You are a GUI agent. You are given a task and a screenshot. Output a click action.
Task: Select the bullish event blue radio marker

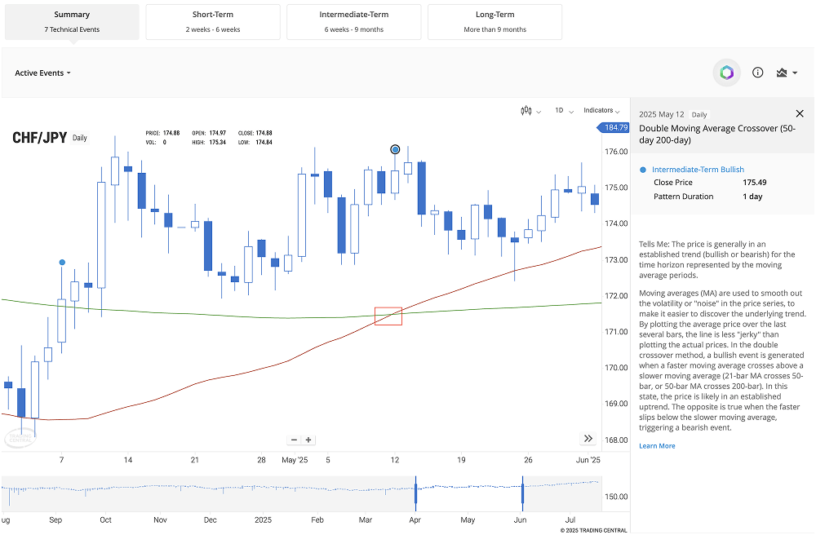tap(642, 169)
